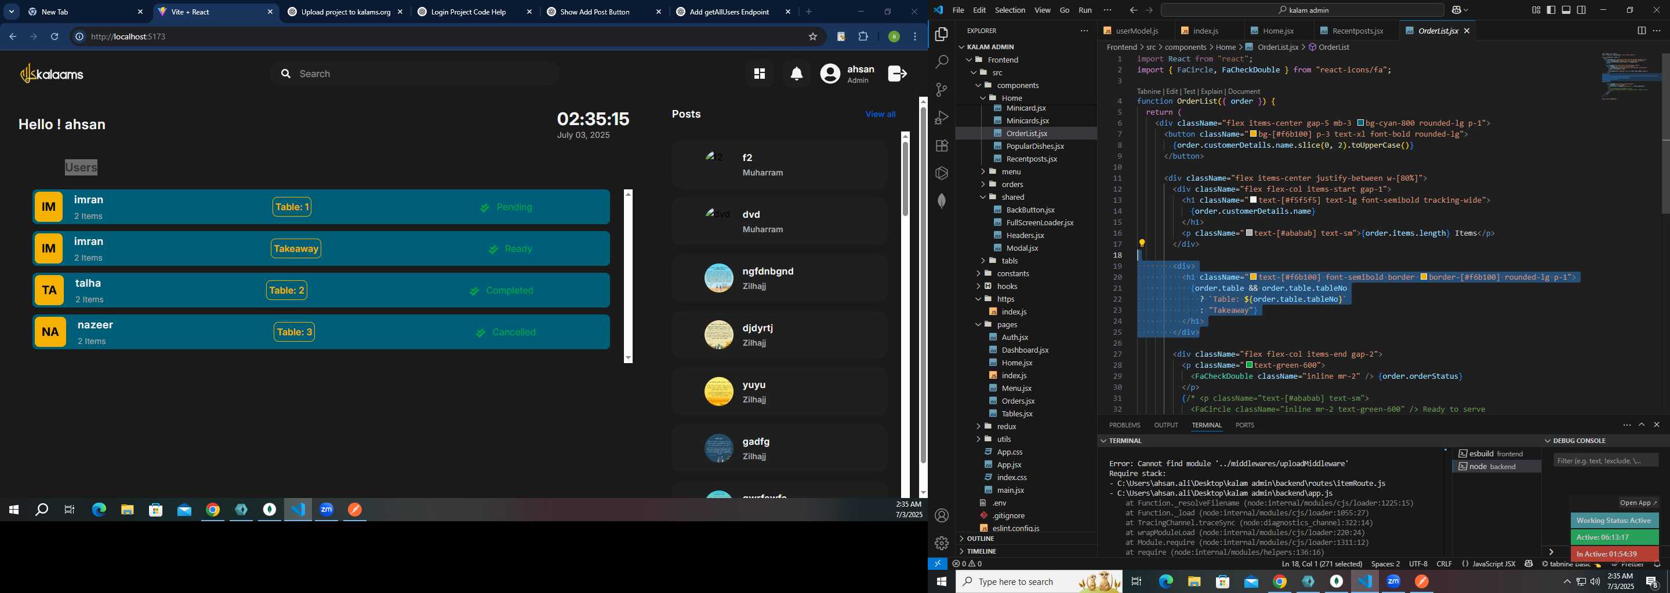1670x593 pixels.
Task: Open Run and Debug view in VS Code
Action: (x=942, y=118)
